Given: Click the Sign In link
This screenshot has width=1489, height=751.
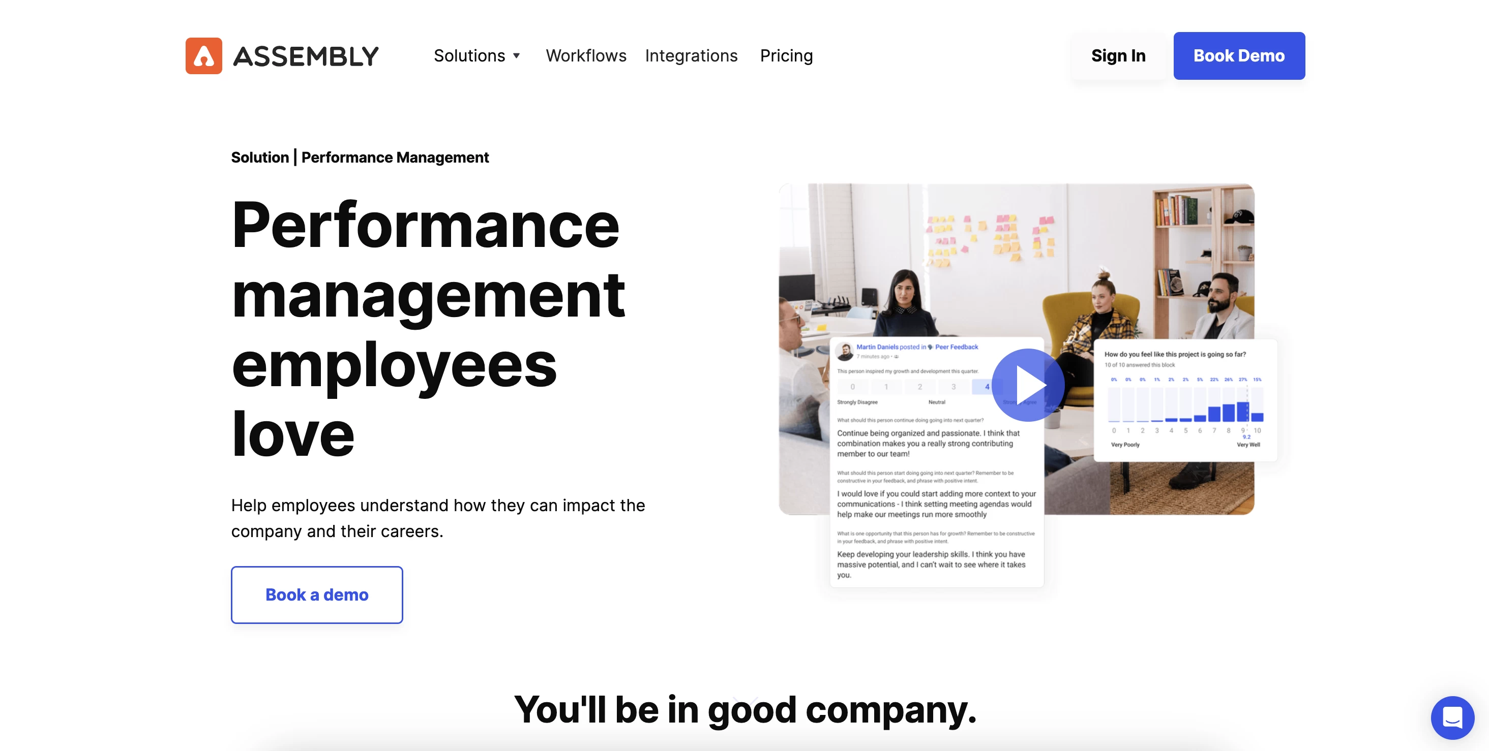Looking at the screenshot, I should (x=1118, y=54).
